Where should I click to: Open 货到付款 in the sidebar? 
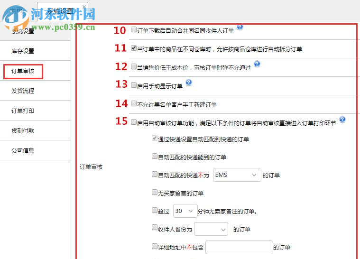click(x=36, y=130)
